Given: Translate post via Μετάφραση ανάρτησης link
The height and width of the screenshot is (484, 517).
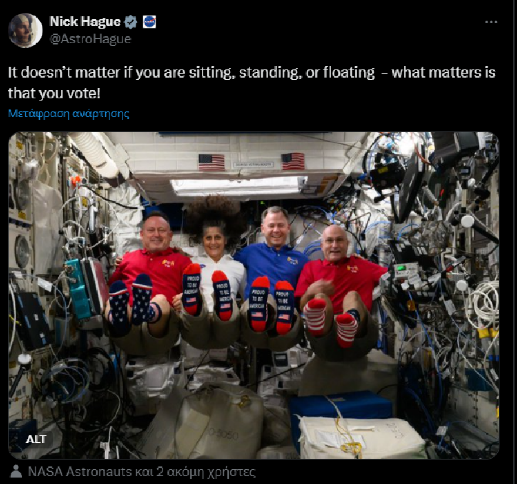Looking at the screenshot, I should tap(69, 113).
